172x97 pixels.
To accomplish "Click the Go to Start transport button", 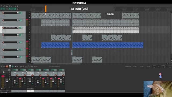I will coord(2,67).
